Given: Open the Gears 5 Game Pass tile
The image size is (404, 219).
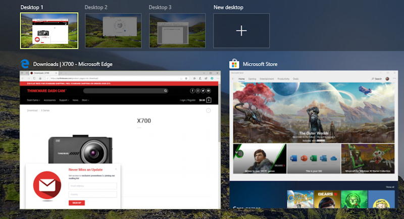Looking at the screenshot, I should [260, 158].
